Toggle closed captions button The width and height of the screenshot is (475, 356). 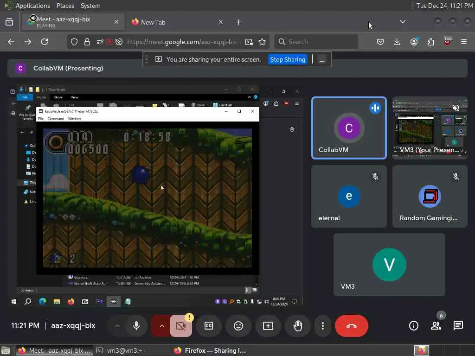pos(209,326)
